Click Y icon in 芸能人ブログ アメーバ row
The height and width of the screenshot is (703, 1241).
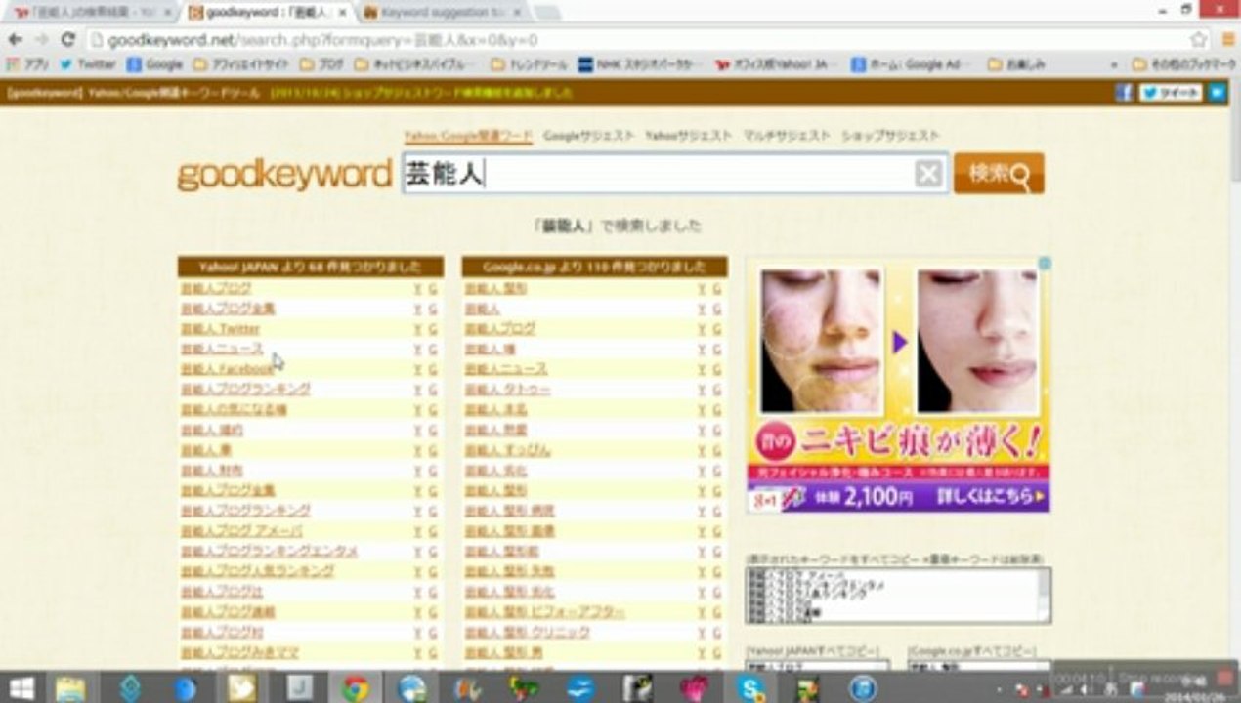[x=417, y=531]
